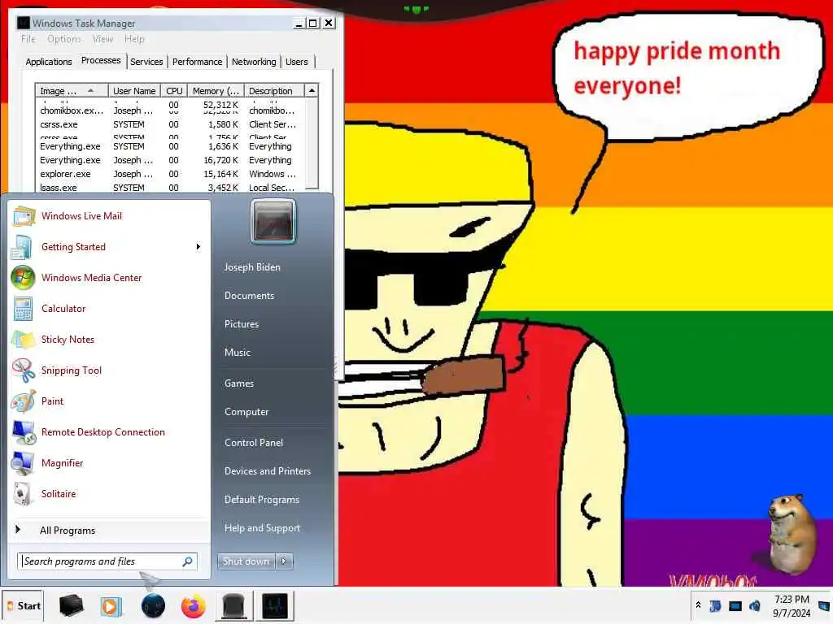
Task: Open the dark terminal-like taskbar icon left of Task Manager
Action: pyautogui.click(x=233, y=606)
